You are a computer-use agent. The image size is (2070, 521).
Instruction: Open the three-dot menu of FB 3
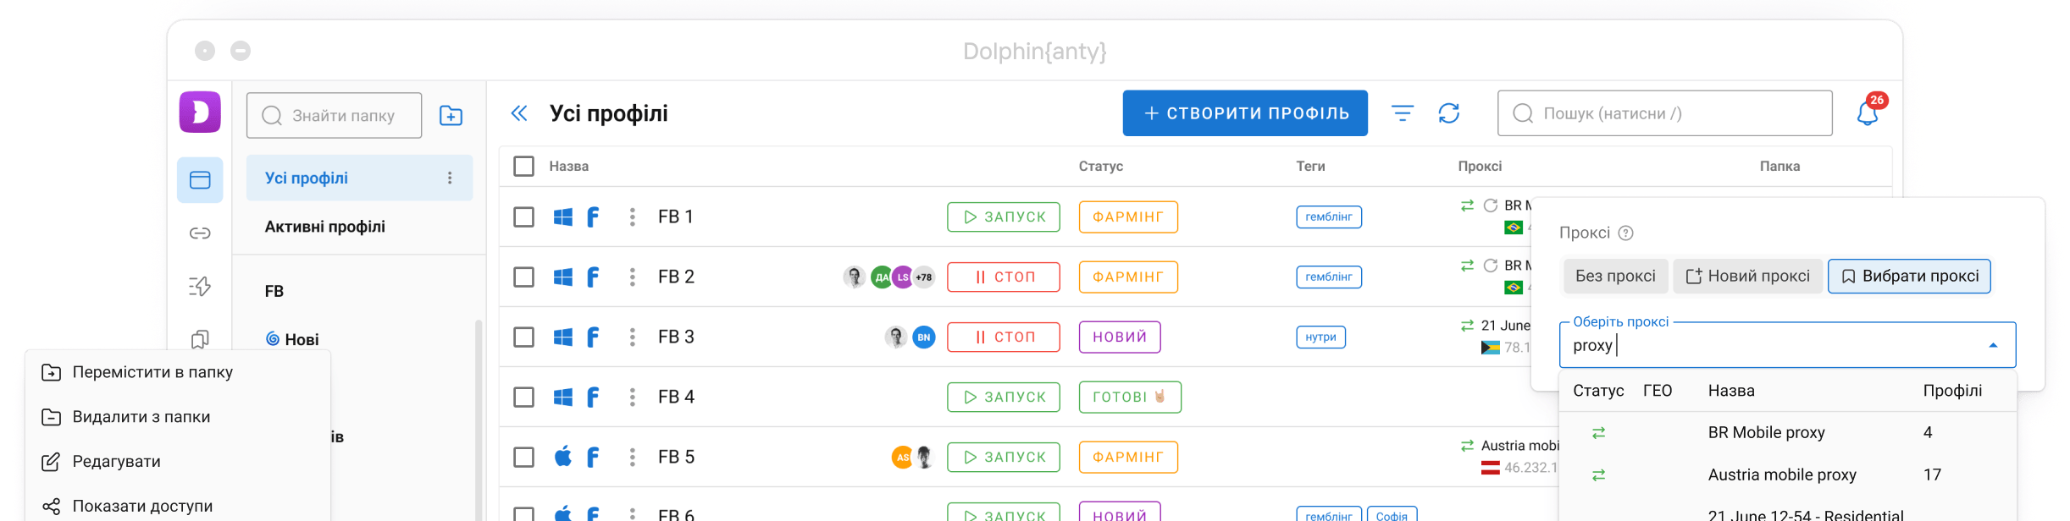click(x=632, y=337)
